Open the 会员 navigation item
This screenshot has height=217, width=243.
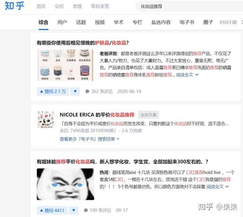(59, 6)
